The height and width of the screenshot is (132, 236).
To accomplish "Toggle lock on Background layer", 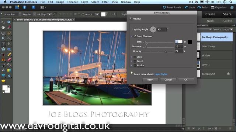I will coord(229,73).
